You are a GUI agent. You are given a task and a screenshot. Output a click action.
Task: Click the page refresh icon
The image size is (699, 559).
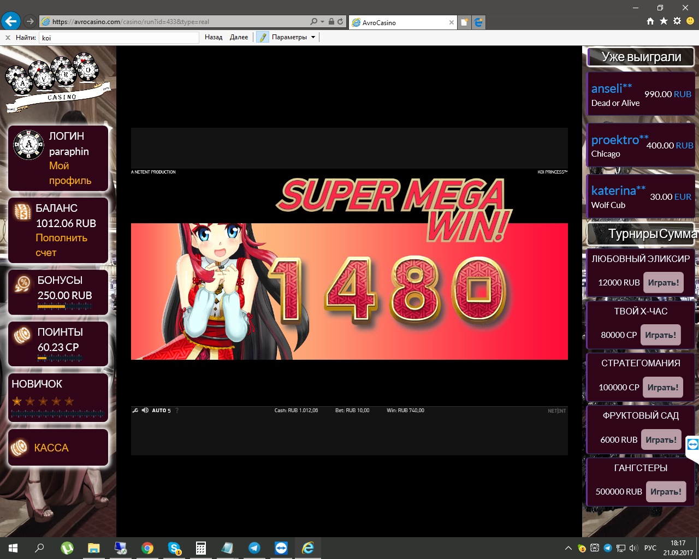(340, 22)
